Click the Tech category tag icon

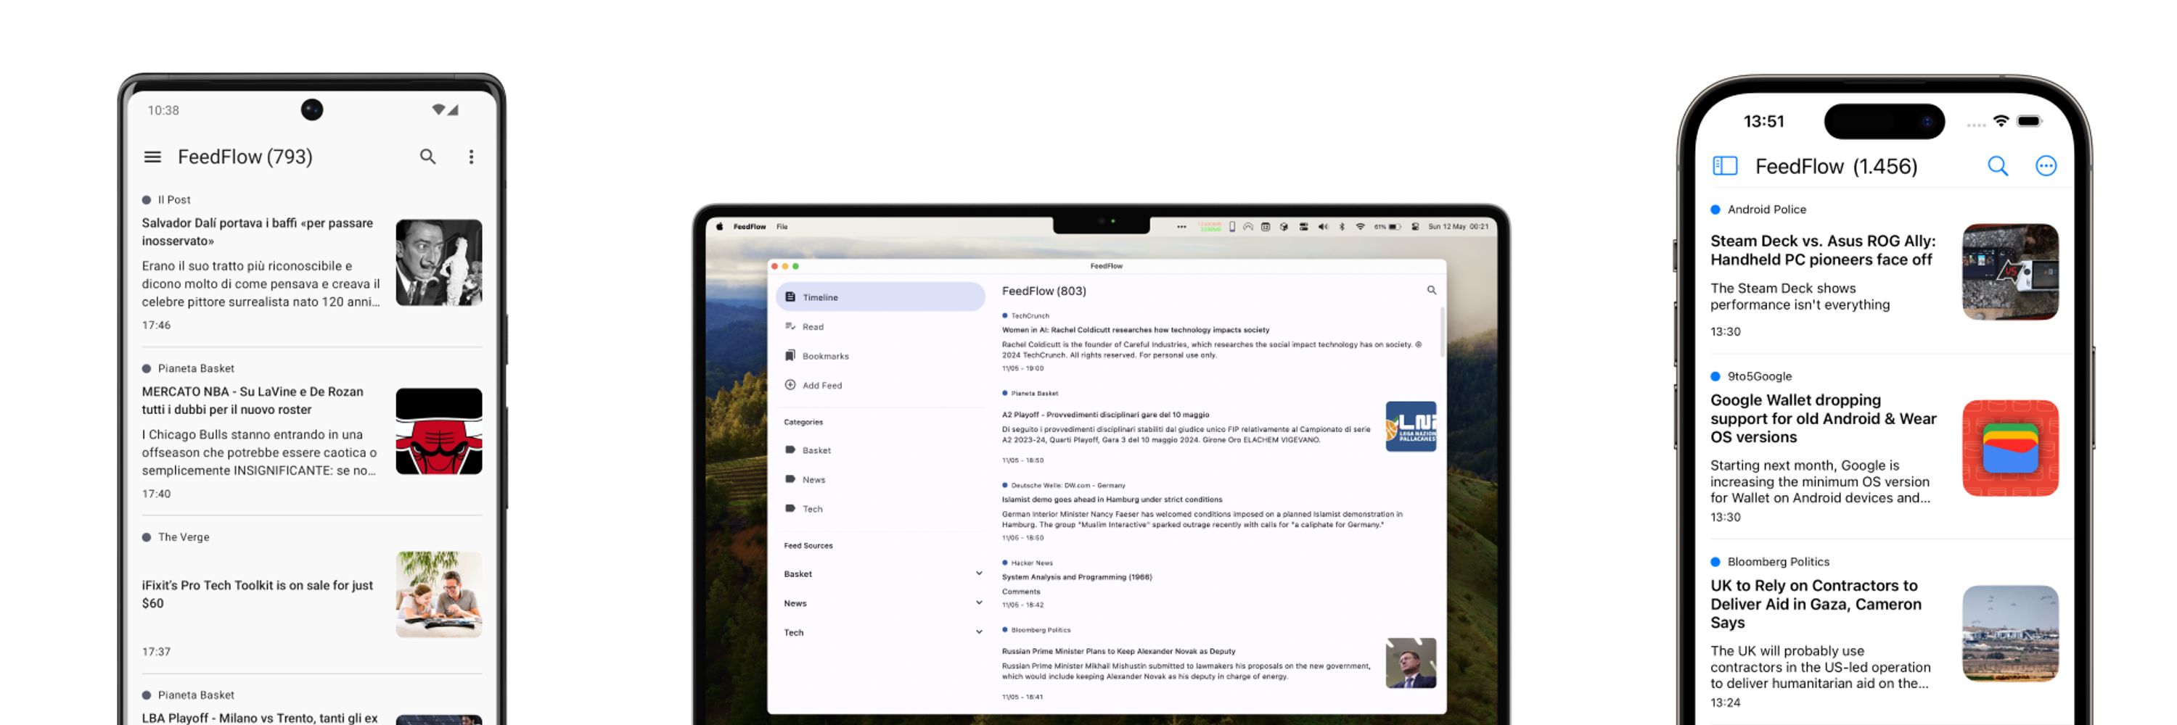[790, 508]
